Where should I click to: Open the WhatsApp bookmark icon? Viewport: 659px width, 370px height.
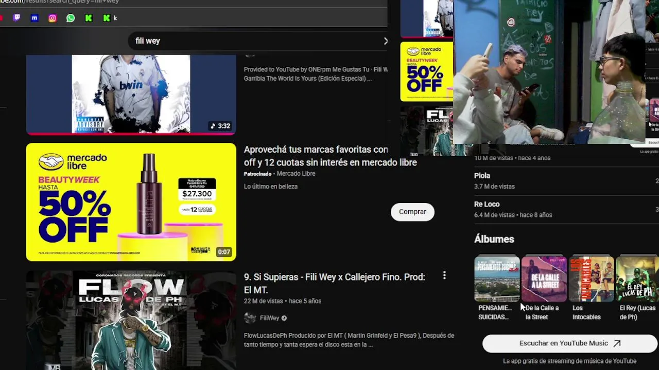(x=71, y=18)
